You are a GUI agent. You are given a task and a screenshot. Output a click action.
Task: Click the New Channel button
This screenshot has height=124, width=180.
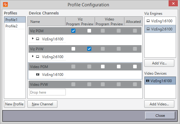[42, 104]
